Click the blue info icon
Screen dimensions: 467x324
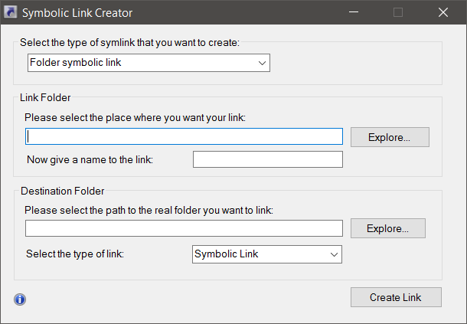pos(20,299)
